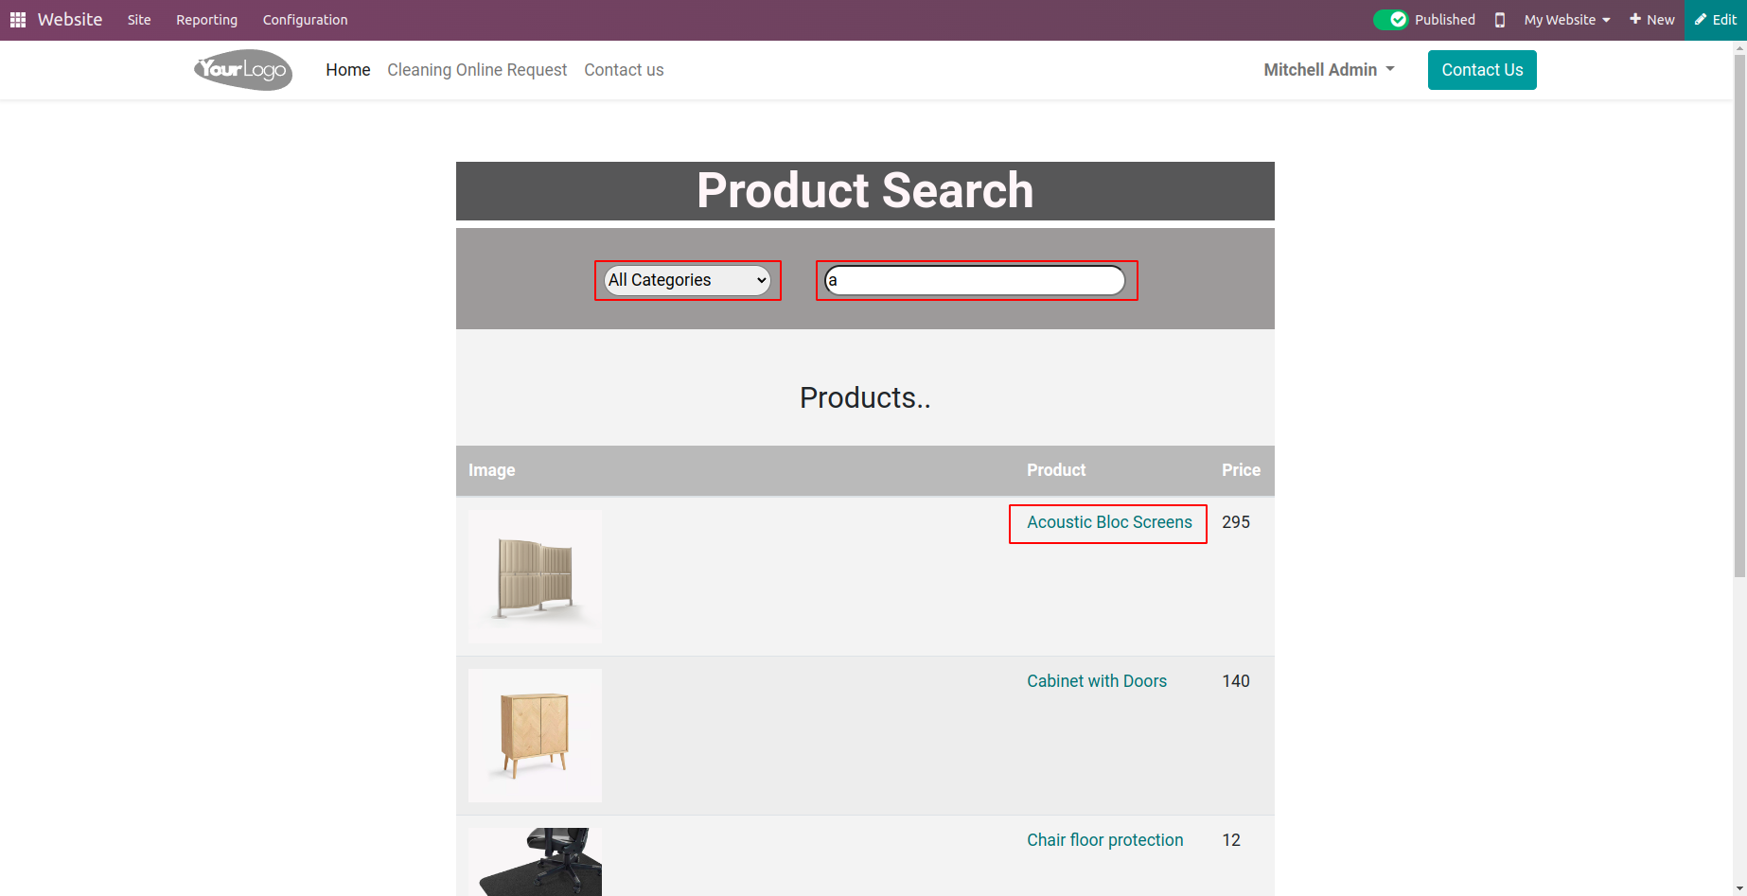Open the Site menu
The width and height of the screenshot is (1747, 896).
pyautogui.click(x=139, y=20)
